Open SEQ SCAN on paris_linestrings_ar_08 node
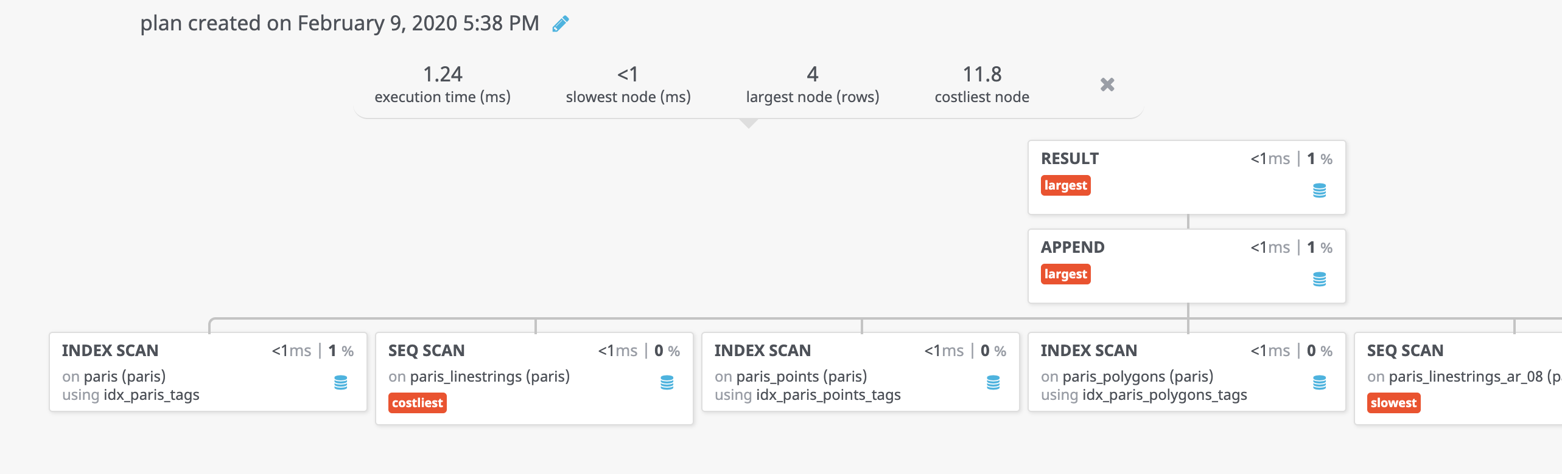The height and width of the screenshot is (474, 1562). (x=1405, y=351)
